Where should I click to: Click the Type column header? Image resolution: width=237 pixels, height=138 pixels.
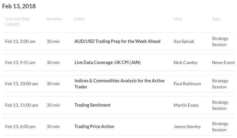(x=216, y=19)
